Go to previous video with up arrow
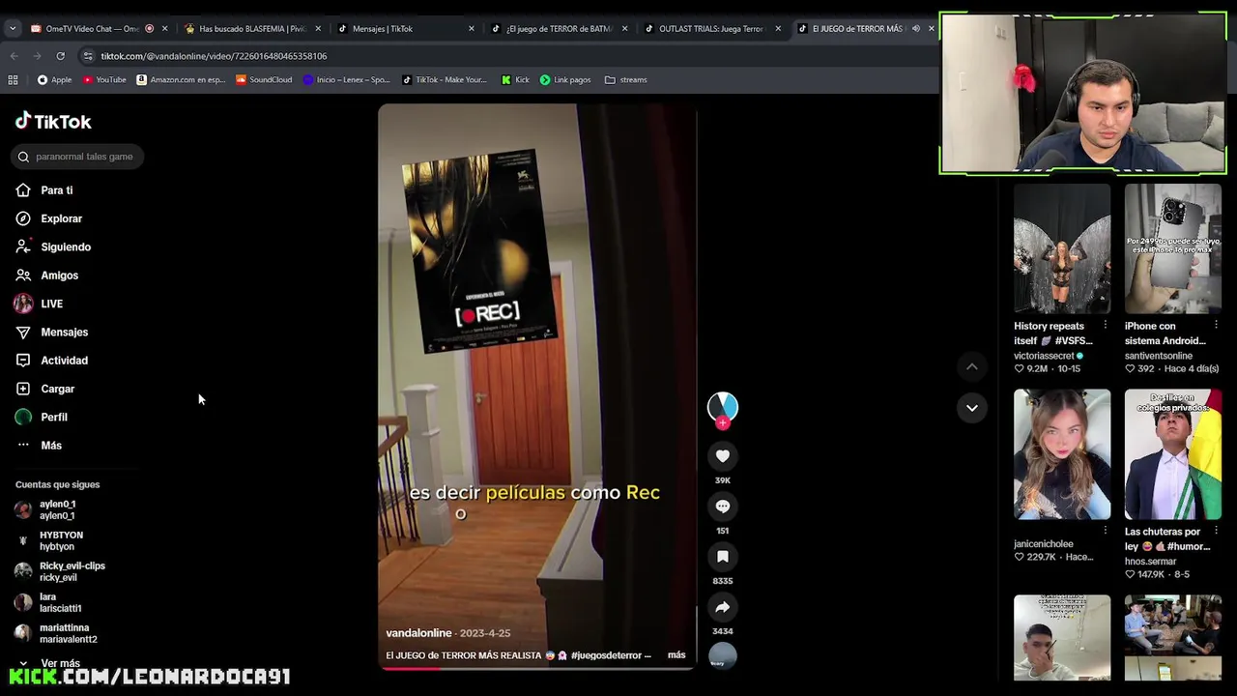Screen dimensions: 1237x696 pos(972,366)
